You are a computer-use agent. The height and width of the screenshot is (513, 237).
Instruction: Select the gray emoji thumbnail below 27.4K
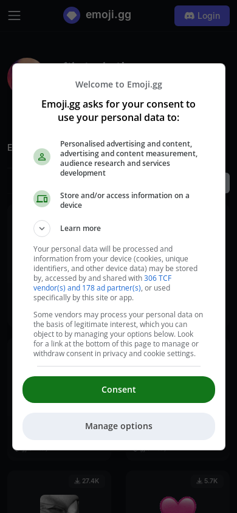click(x=60, y=504)
